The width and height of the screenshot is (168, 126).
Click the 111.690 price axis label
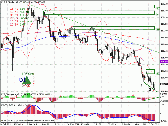pyautogui.click(x=164, y=51)
